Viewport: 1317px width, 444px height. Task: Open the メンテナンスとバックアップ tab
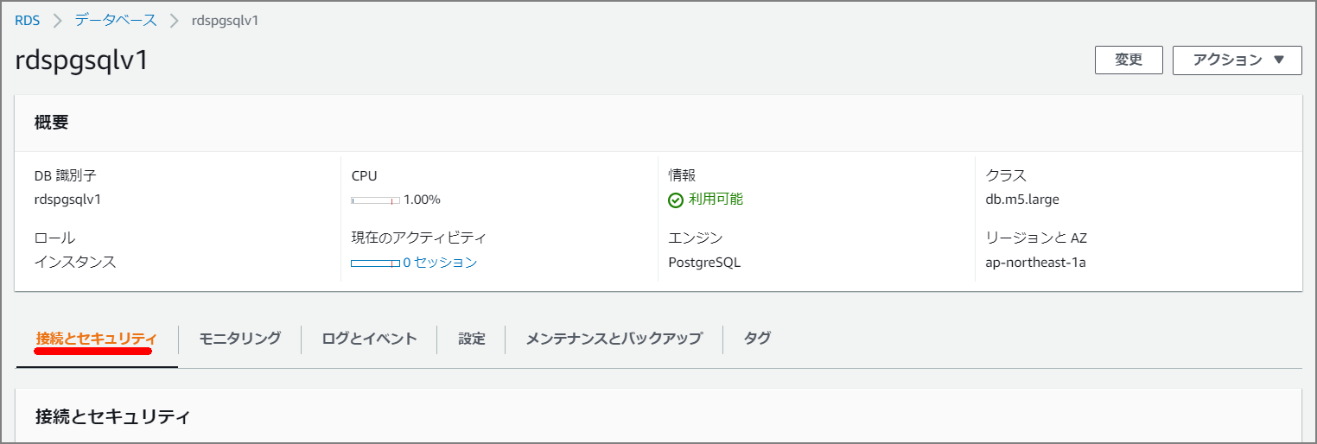(614, 339)
